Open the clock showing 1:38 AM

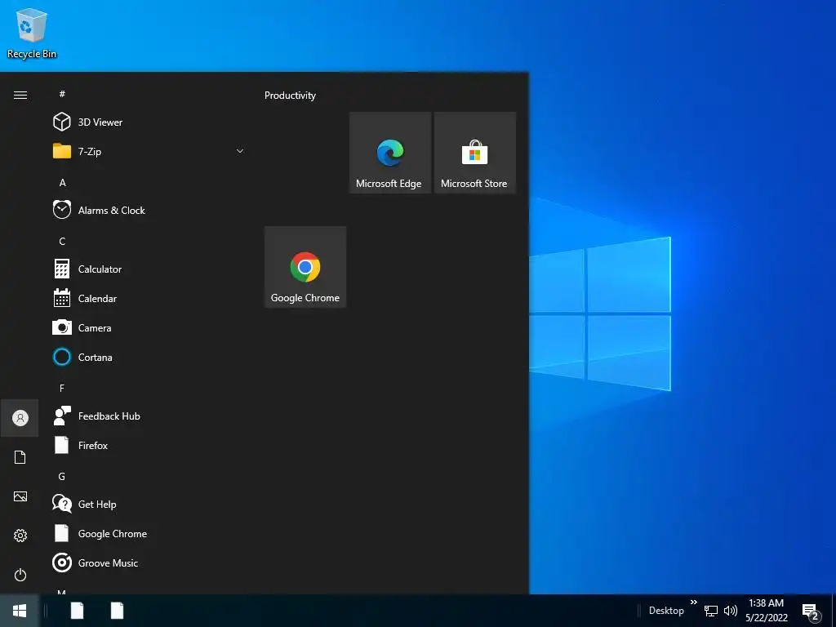coord(766,611)
